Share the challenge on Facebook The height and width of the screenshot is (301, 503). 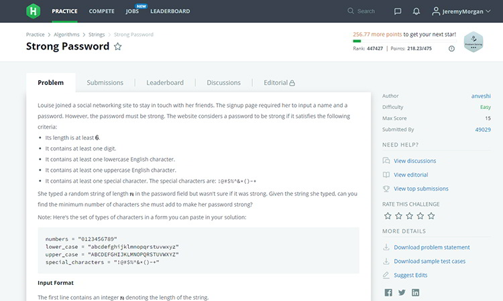pyautogui.click(x=388, y=292)
